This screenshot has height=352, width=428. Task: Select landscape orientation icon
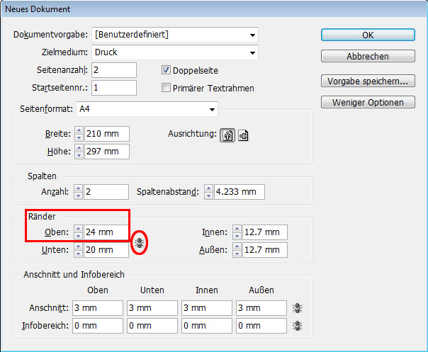(x=243, y=136)
